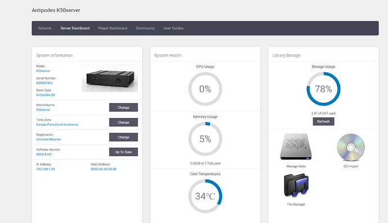Viewport: 388px width, 223px height.
Task: Go to the Community tab
Action: (145, 28)
